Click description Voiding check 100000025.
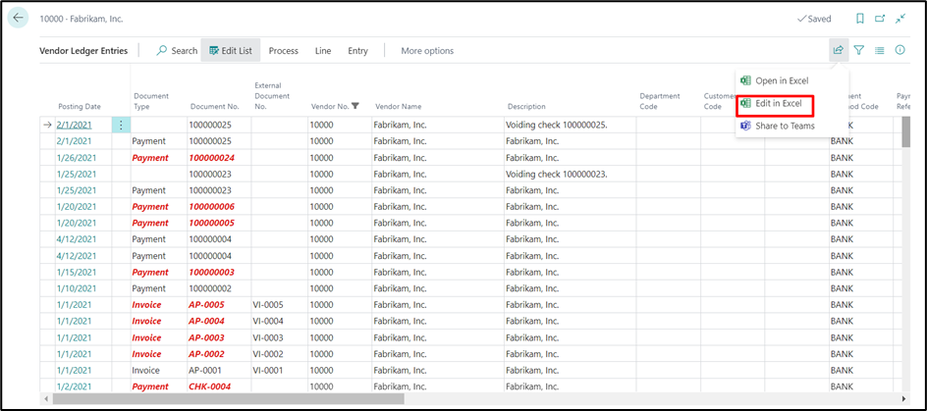Image resolution: width=927 pixels, height=411 pixels. point(557,126)
